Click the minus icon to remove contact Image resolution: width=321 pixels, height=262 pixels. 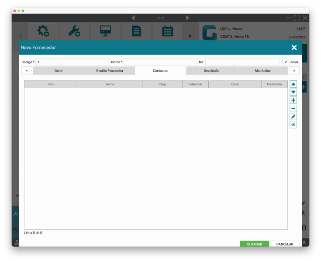pyautogui.click(x=293, y=109)
